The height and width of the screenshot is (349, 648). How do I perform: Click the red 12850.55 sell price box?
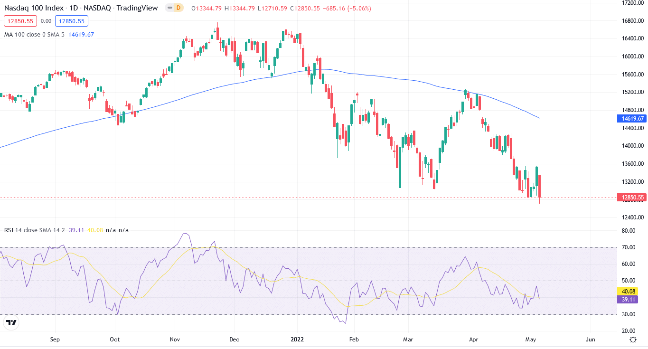point(20,21)
